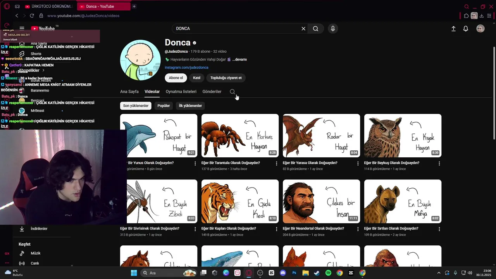Viewport: 496px width, 279px height.
Task: Open the Tarantula Olarak Doğsaydın title link
Action: pyautogui.click(x=231, y=163)
